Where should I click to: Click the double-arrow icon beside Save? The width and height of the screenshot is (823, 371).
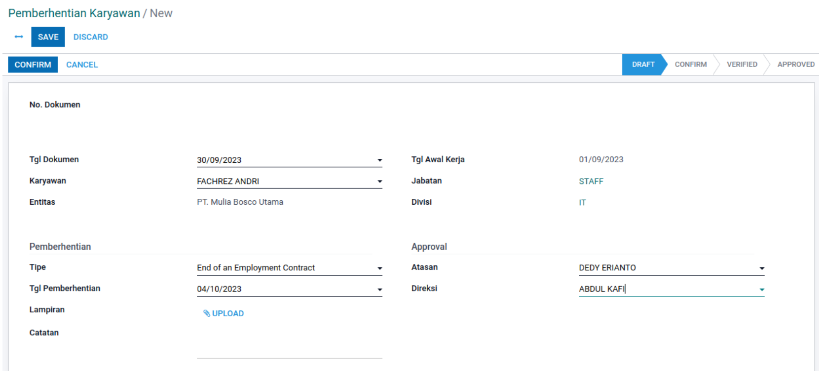[19, 37]
